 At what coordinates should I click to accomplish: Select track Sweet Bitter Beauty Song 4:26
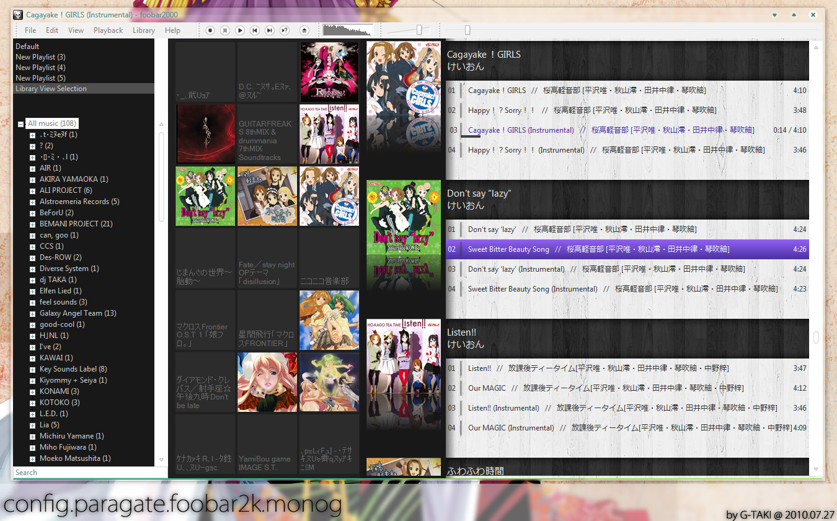point(627,249)
